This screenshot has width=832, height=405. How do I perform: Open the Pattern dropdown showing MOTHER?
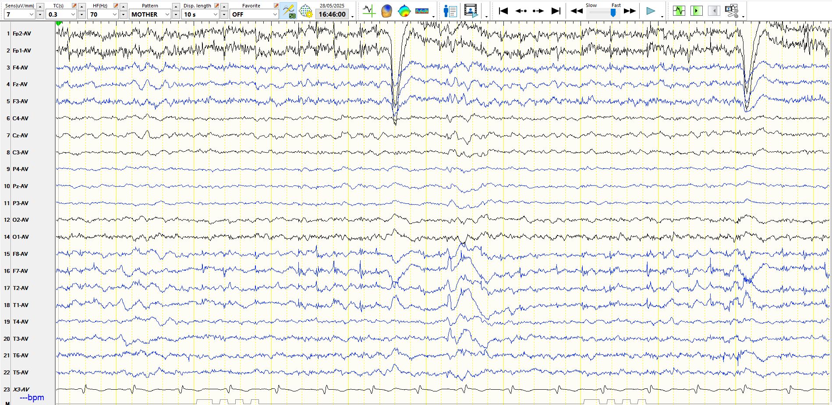150,14
